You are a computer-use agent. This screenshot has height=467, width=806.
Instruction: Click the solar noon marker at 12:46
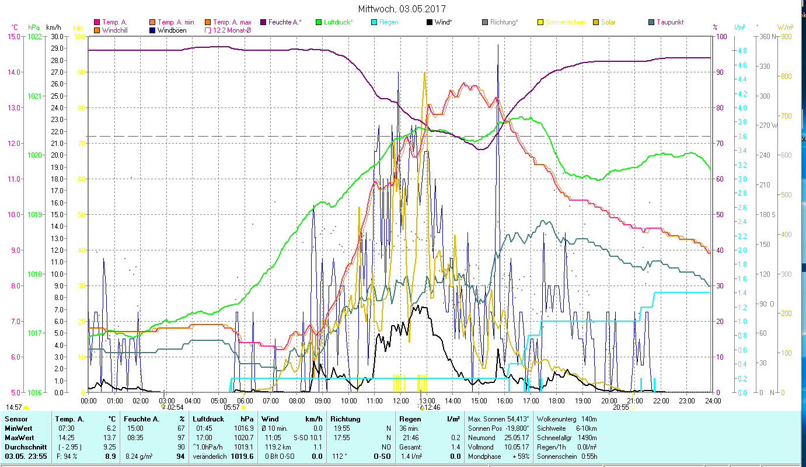coord(421,407)
